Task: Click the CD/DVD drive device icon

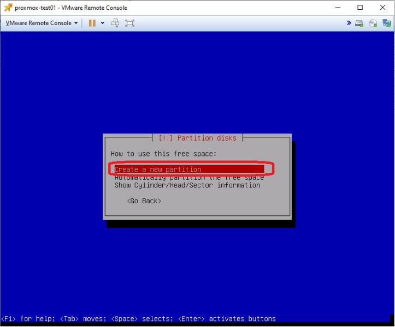Action: point(373,23)
